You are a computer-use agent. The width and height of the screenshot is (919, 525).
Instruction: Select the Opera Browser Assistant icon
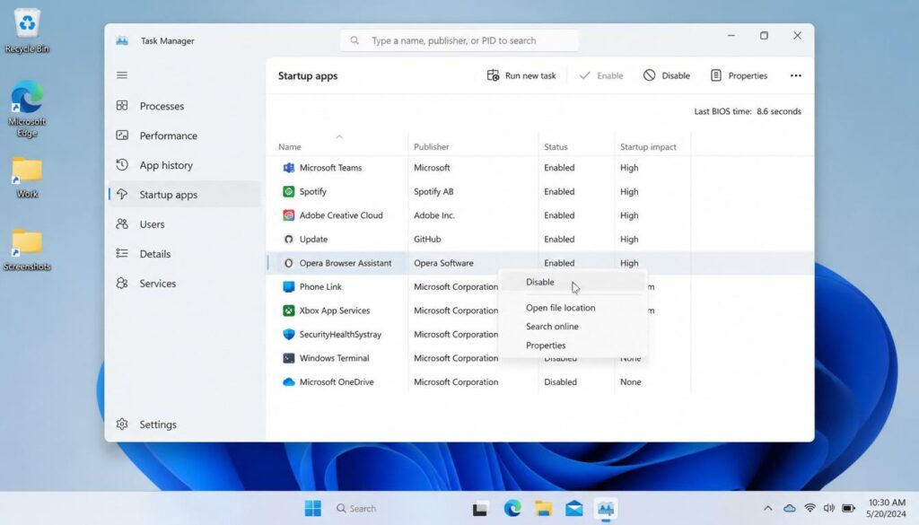[288, 263]
